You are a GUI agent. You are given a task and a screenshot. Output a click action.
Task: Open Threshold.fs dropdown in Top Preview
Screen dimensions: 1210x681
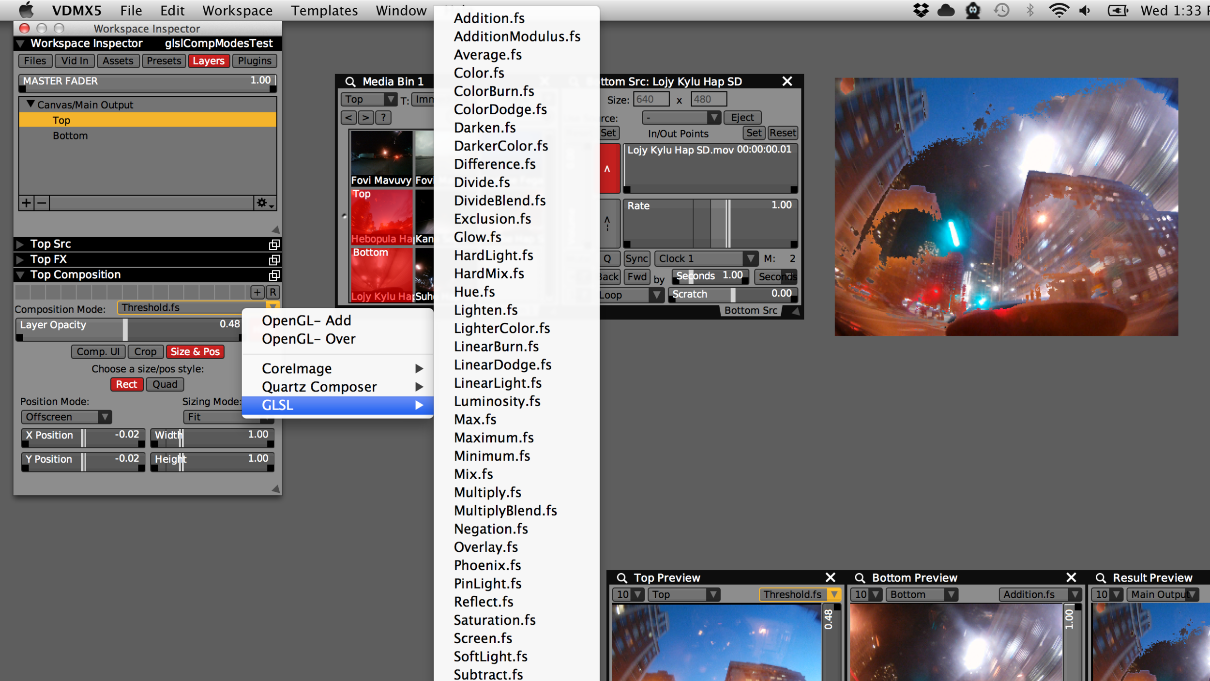[x=800, y=594]
